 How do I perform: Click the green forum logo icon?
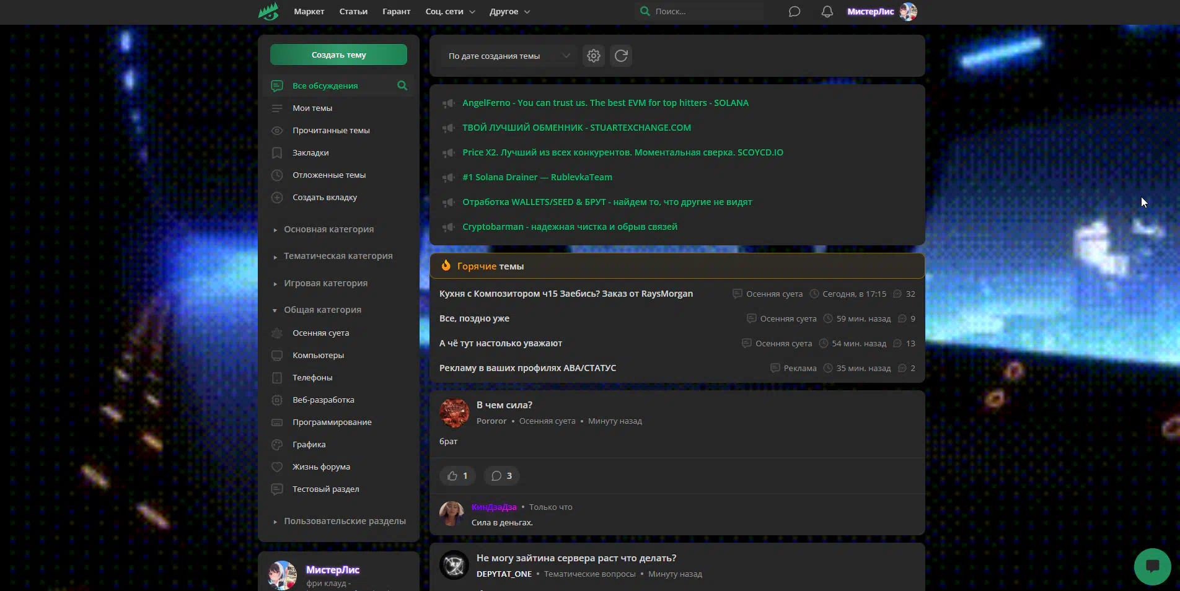coord(268,11)
